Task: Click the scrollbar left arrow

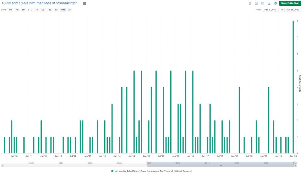Action: [x=2, y=166]
